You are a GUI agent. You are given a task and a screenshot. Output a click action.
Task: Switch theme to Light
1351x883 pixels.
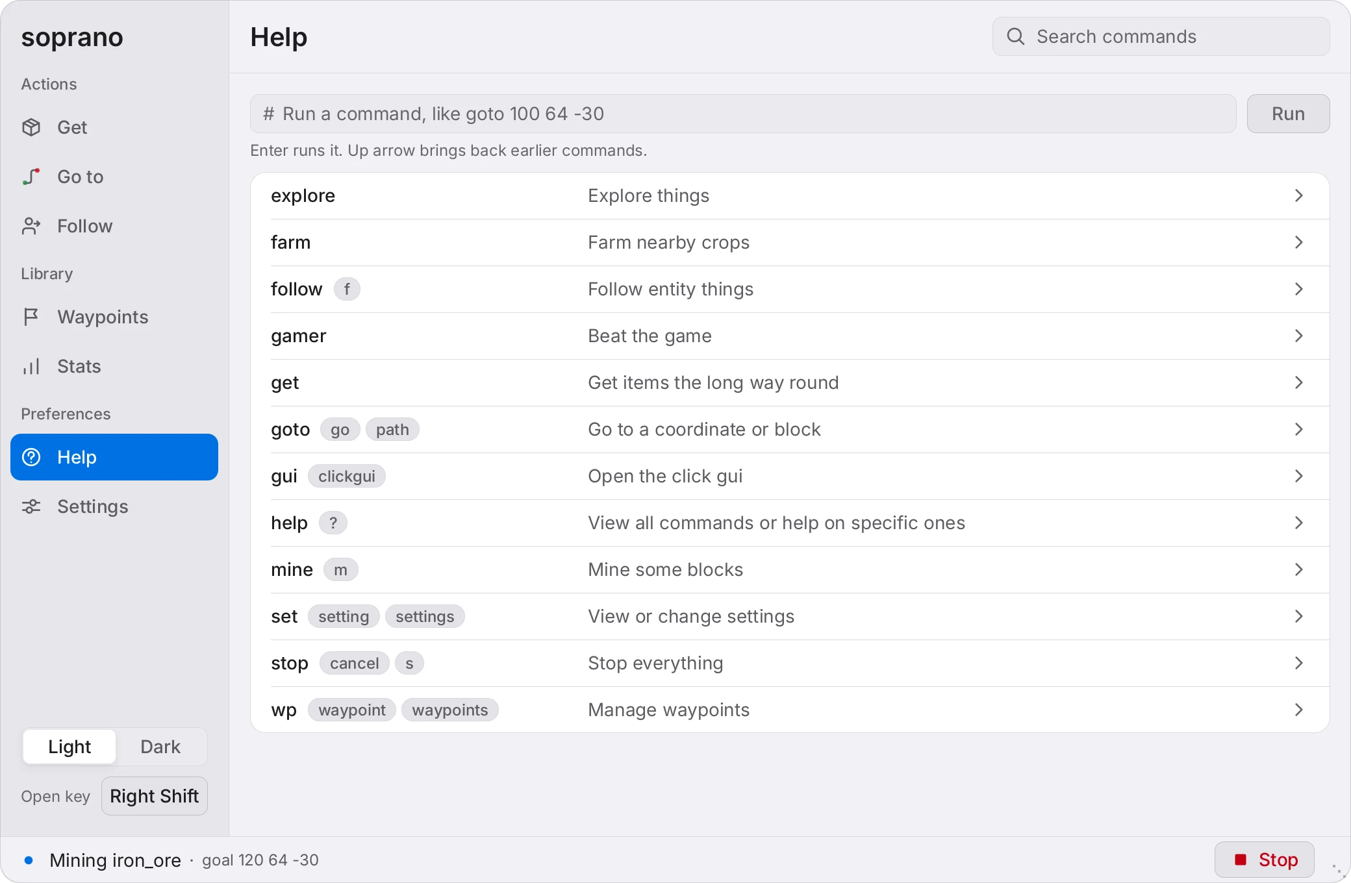tap(69, 747)
